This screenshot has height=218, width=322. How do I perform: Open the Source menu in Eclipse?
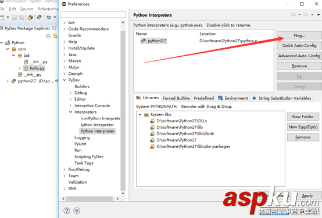(x=27, y=9)
